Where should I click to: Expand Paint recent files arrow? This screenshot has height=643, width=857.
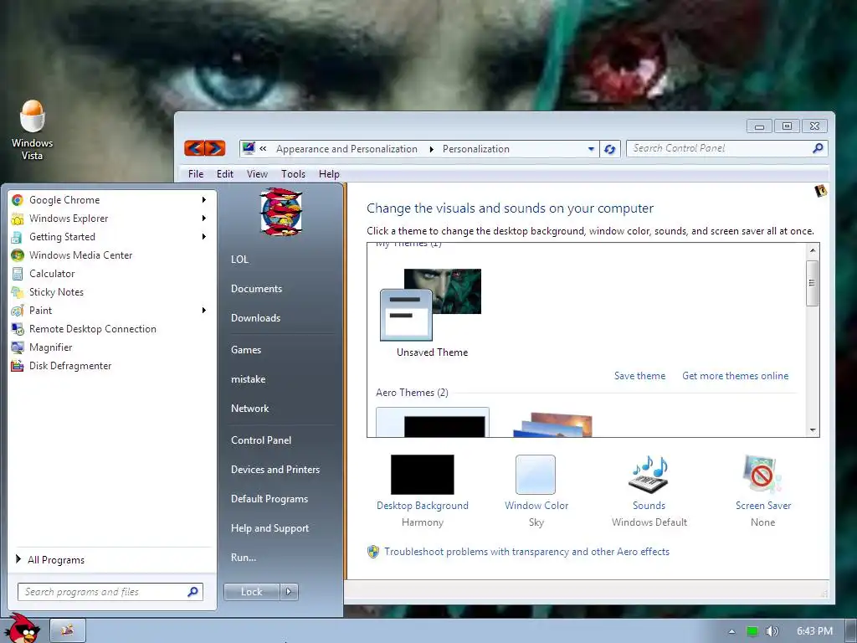[204, 311]
